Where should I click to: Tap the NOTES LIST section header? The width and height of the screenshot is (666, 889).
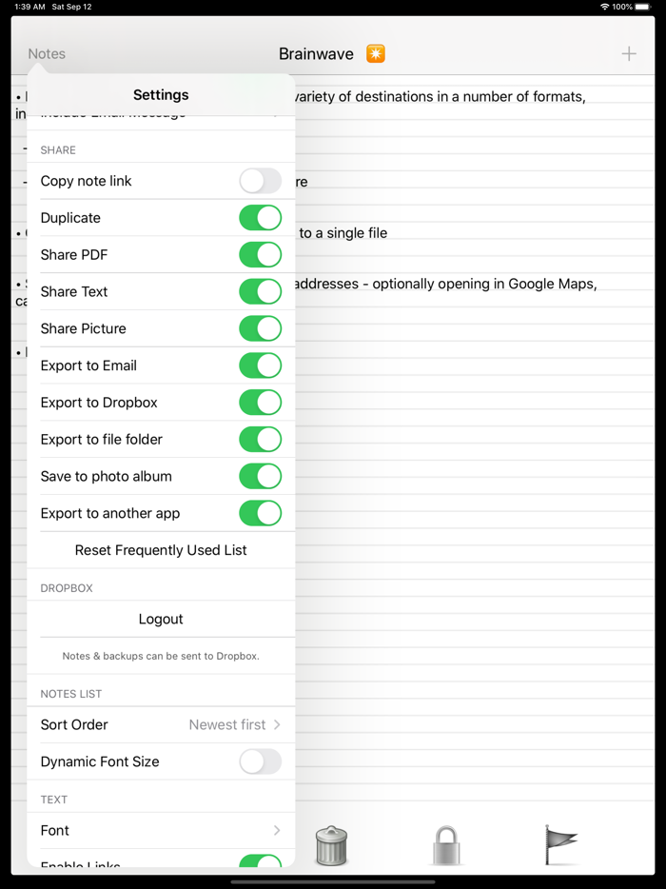(70, 694)
